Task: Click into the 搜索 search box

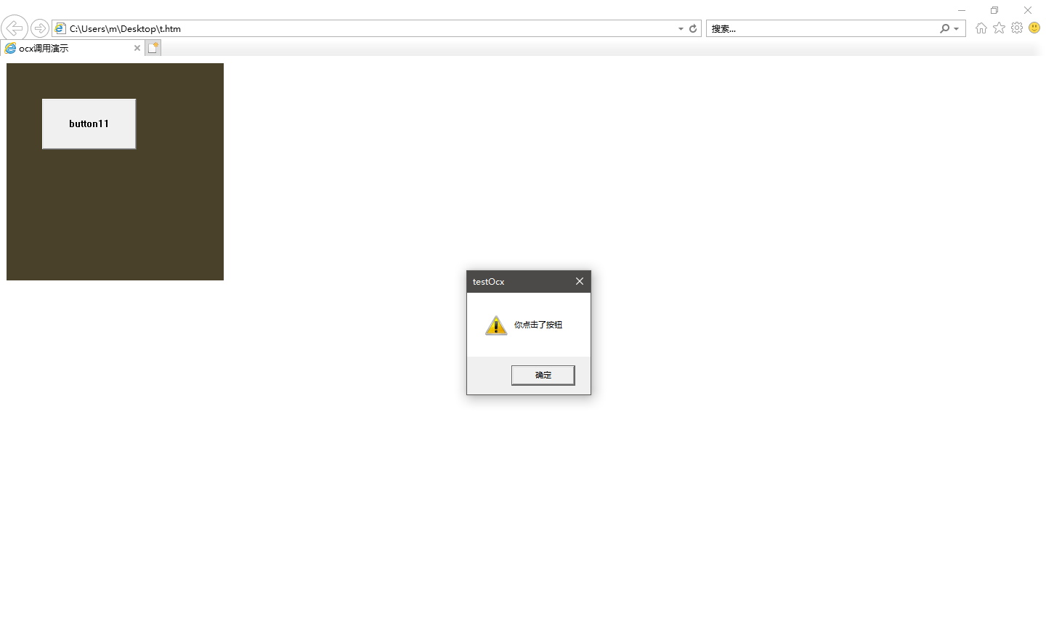Action: [821, 28]
